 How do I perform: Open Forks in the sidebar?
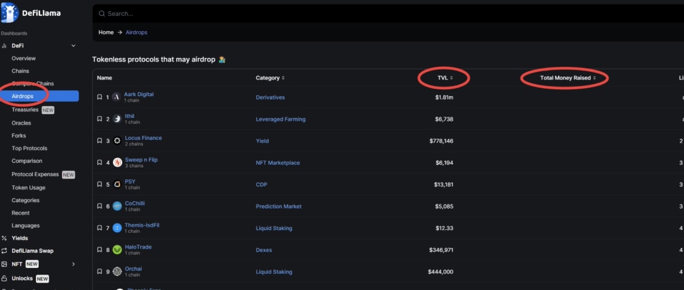[x=19, y=135]
